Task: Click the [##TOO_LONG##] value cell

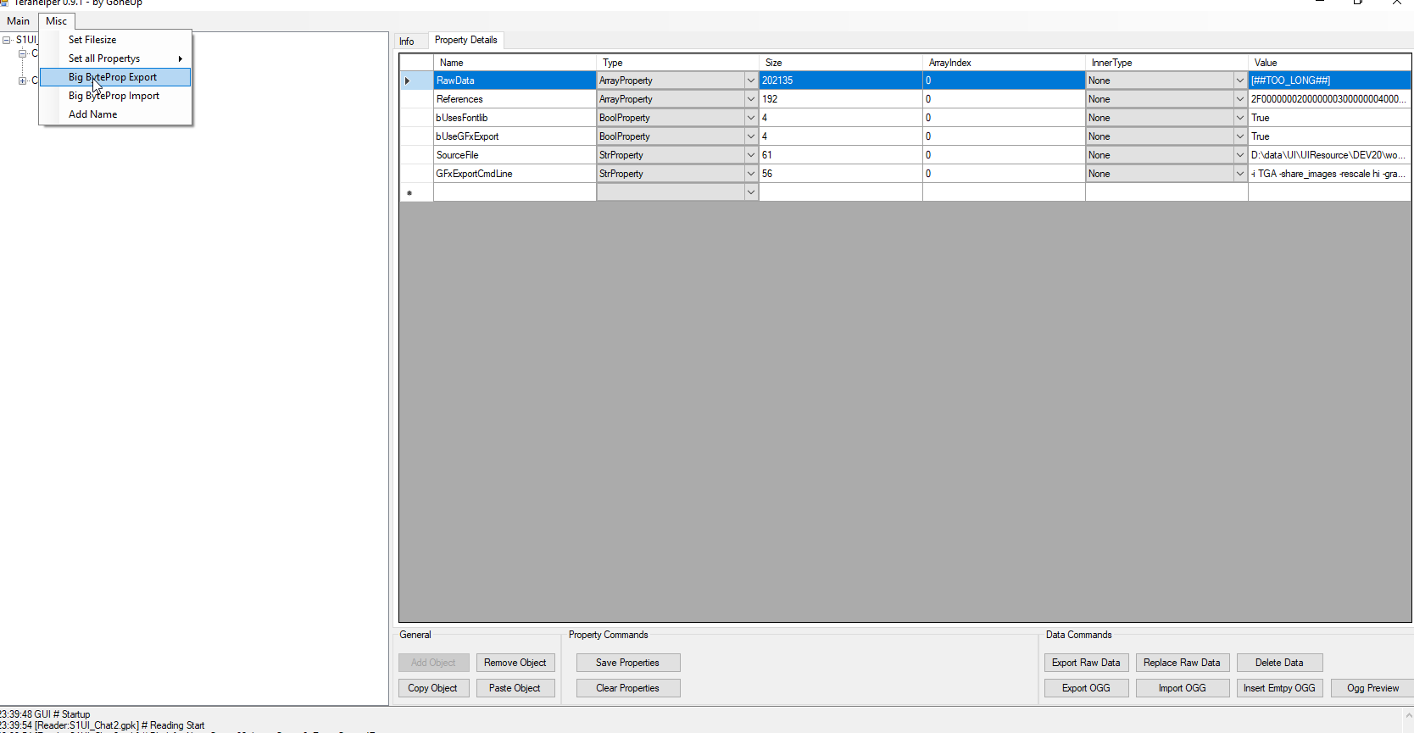Action: [1329, 81]
